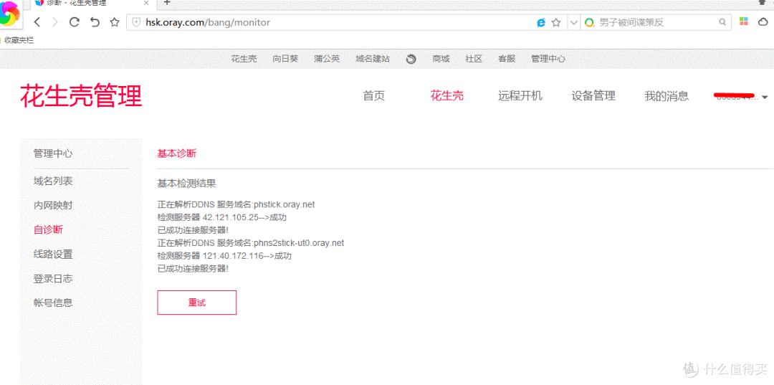Screen dimensions: 774x385
Task: Click the Oray swirl logo icon
Action: (411, 60)
